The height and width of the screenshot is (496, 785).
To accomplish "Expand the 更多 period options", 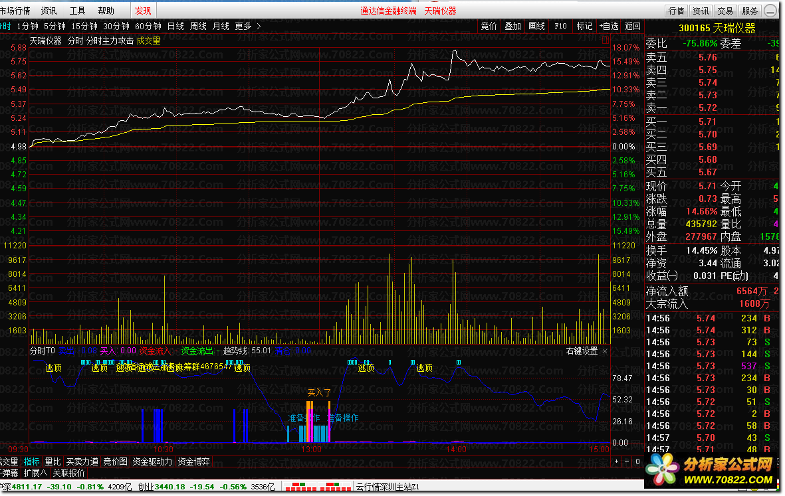I will [x=248, y=26].
